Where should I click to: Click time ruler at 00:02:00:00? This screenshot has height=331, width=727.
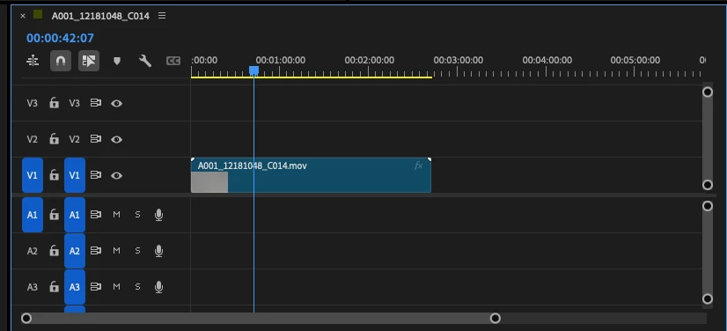pos(369,60)
